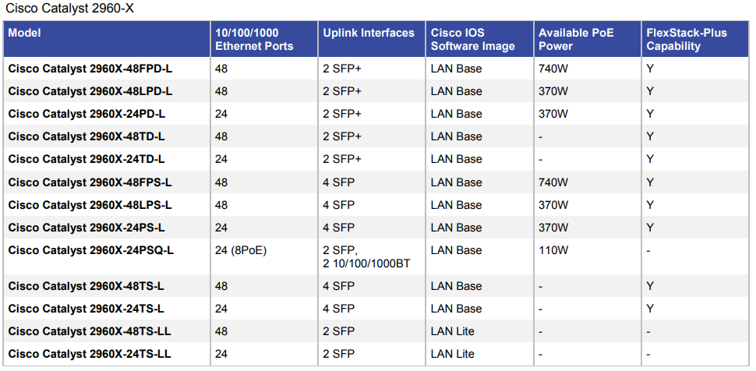Click 2 SFP+ in the 2960X-48TD-L row

[x=342, y=136]
